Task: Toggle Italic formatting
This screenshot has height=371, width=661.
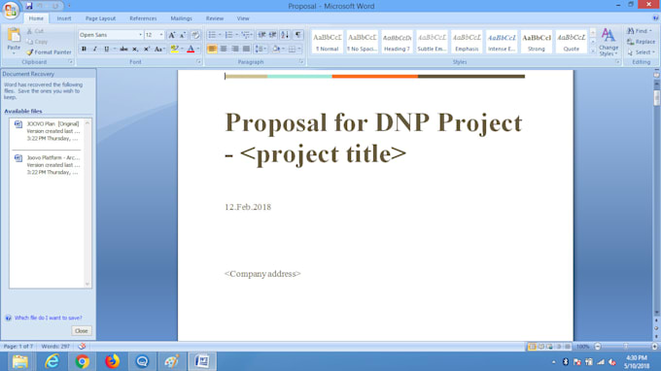Action: [95, 49]
